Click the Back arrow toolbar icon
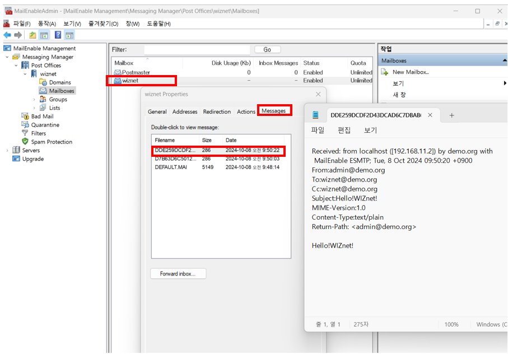The image size is (508, 354). pyautogui.click(x=7, y=35)
